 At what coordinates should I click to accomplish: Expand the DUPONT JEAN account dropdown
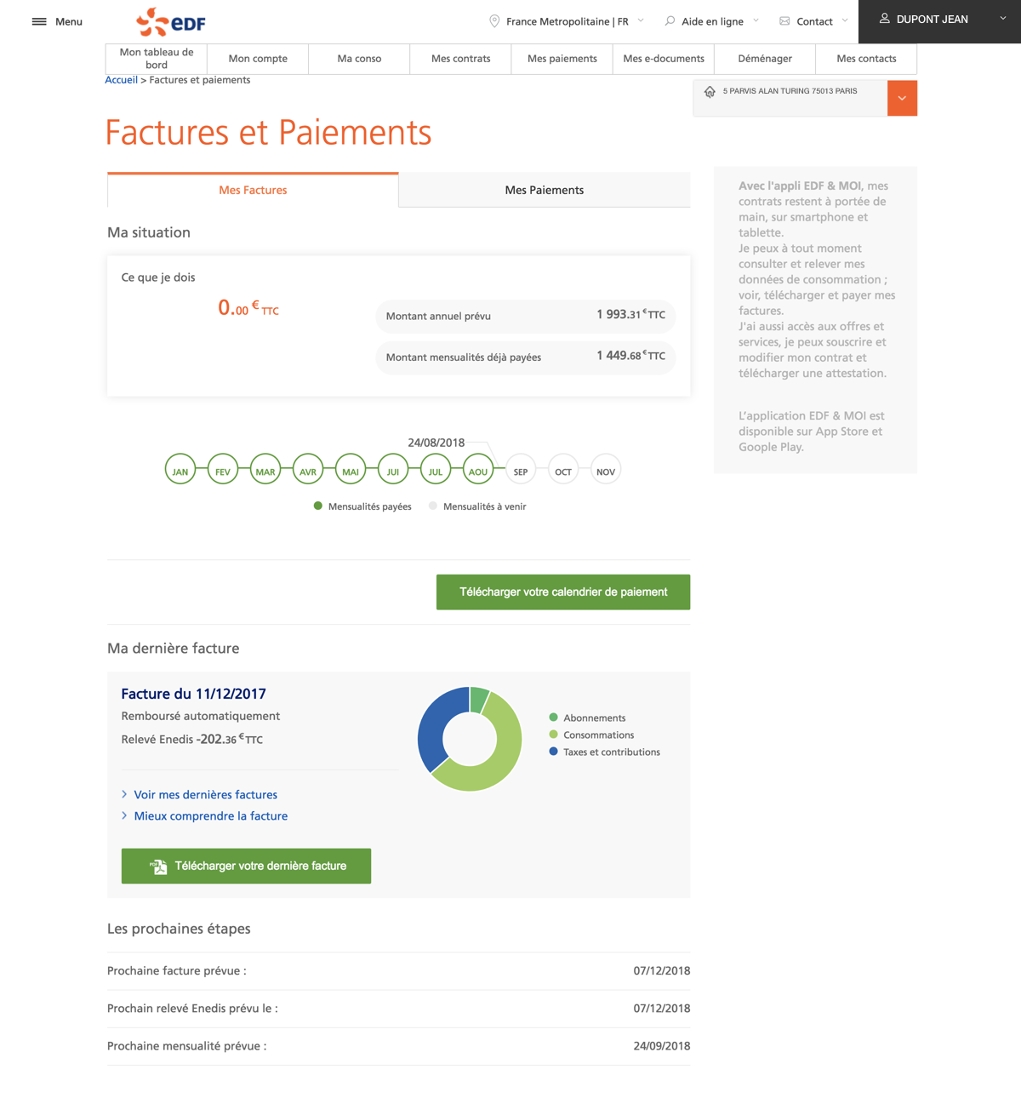coord(1002,19)
